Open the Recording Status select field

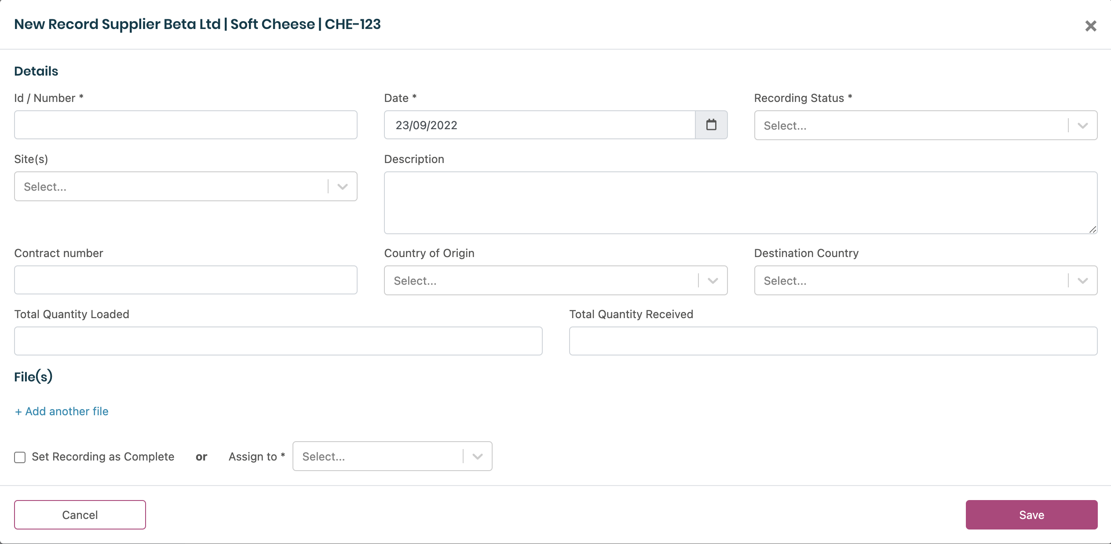910,126
